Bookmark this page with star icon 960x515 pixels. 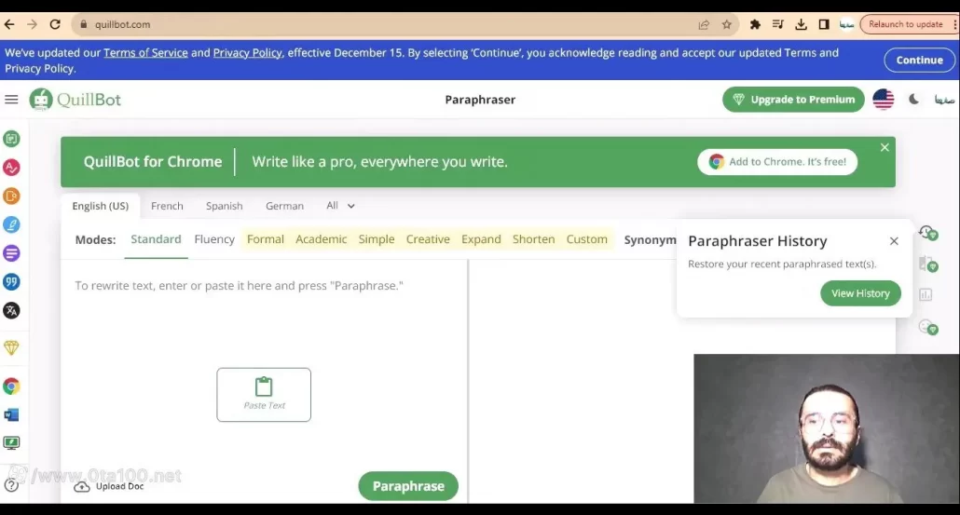coord(727,24)
